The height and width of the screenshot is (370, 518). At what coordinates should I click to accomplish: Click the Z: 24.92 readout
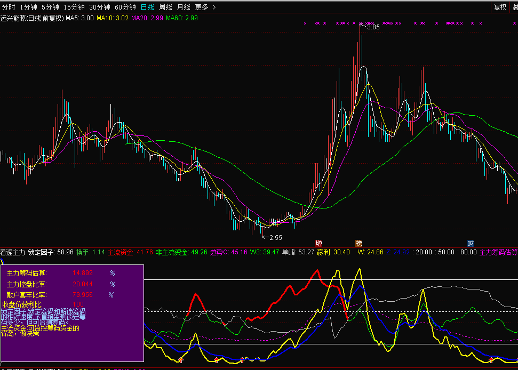398,253
